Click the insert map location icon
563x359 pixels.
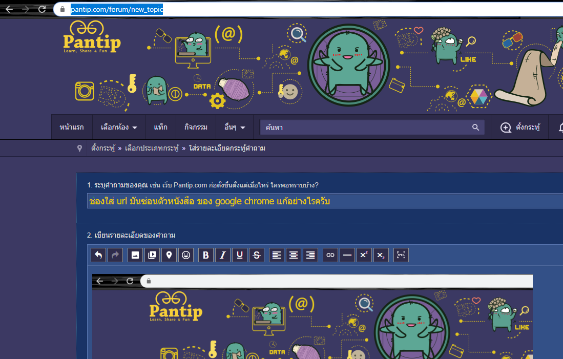tap(169, 255)
